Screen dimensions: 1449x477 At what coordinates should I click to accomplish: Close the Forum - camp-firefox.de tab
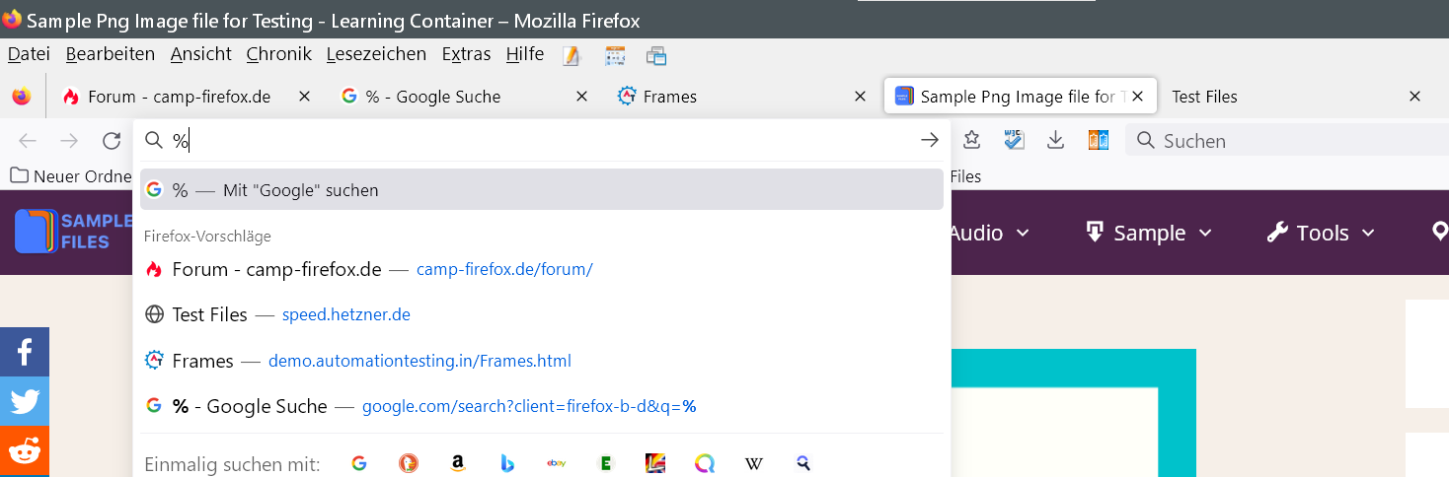pos(304,97)
